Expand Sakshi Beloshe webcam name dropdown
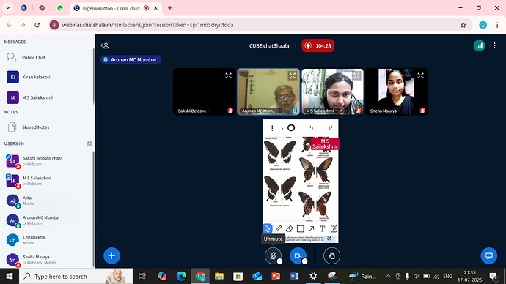Image resolution: width=506 pixels, height=284 pixels. tap(194, 111)
